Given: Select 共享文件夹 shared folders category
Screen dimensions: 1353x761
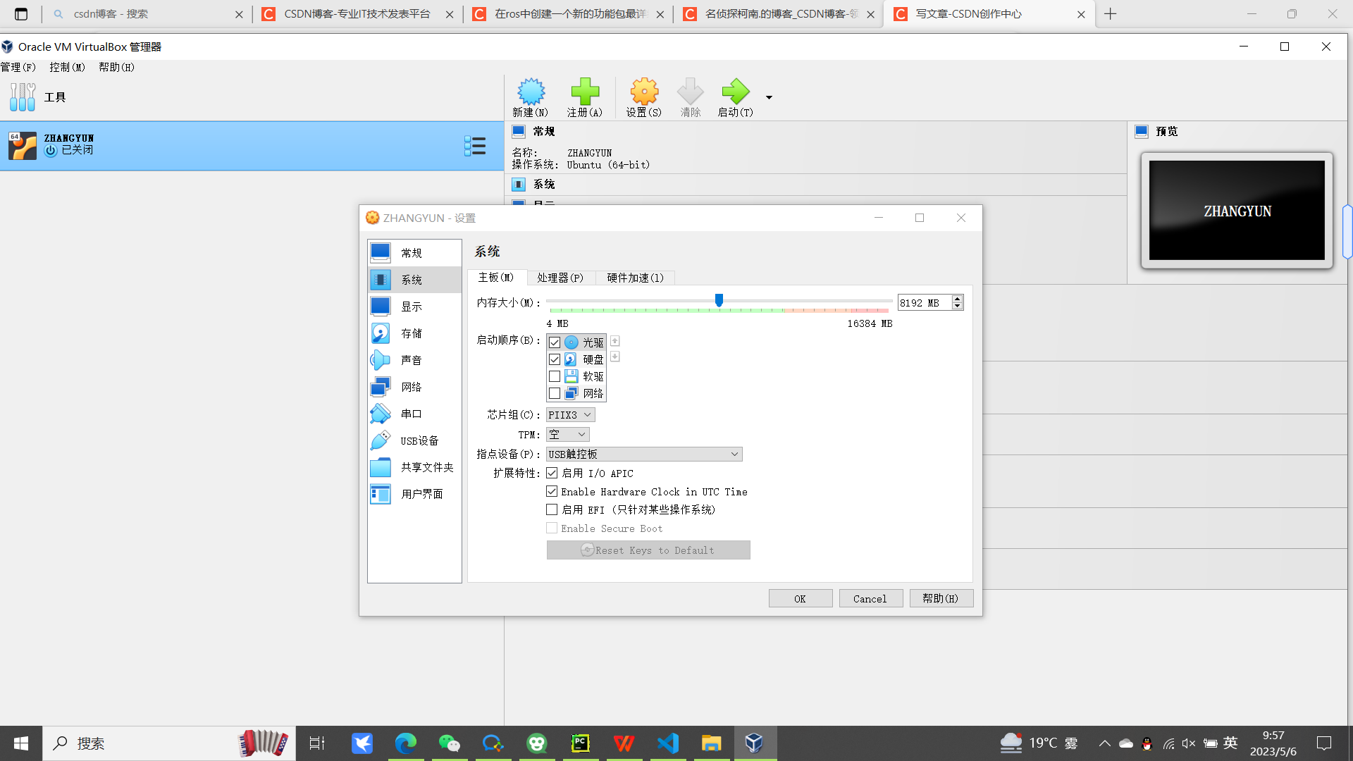Looking at the screenshot, I should [414, 467].
